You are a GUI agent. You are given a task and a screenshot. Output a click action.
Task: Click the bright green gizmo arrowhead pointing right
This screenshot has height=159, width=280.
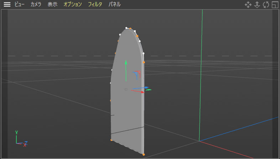click(x=149, y=89)
